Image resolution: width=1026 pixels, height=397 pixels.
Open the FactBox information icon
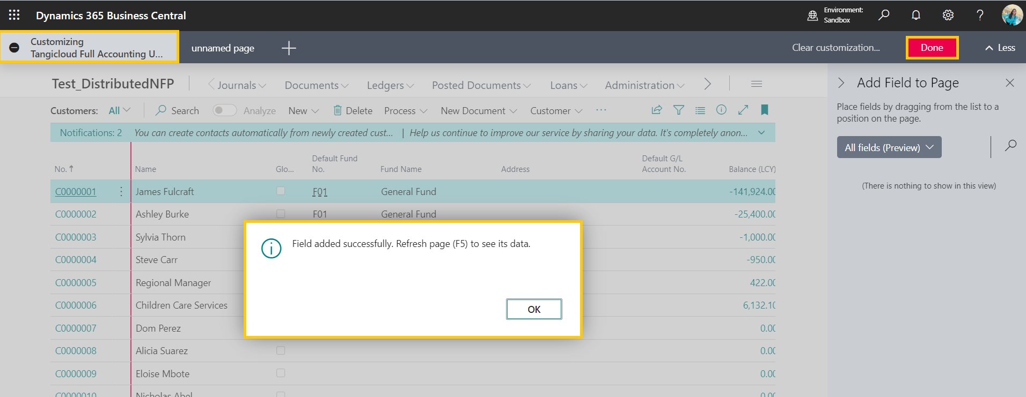tap(722, 110)
